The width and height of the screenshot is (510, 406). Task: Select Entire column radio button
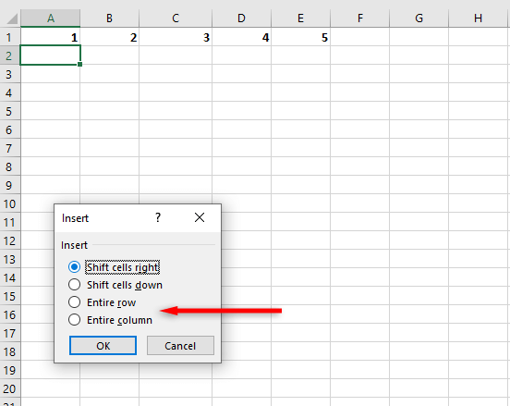click(x=75, y=320)
